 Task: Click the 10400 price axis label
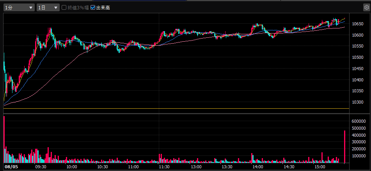click(357, 80)
